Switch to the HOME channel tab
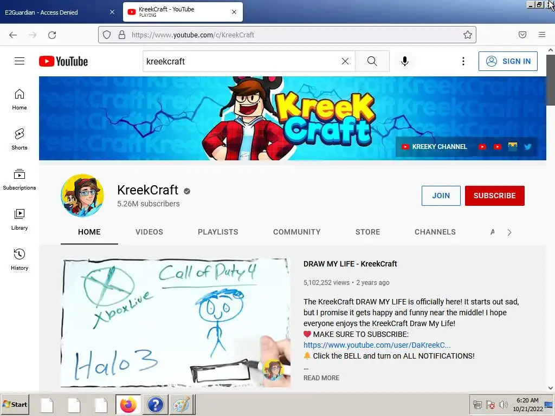The image size is (555, 416). click(x=89, y=232)
